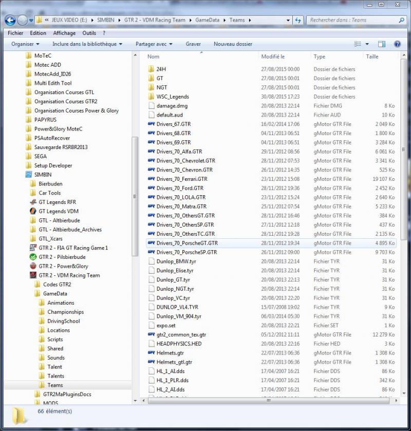Click the navigation pane scroll-up arrow
Screen dimensions: 411x431
point(135,55)
